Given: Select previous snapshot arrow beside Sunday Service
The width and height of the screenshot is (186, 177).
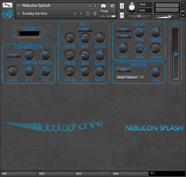Looking at the screenshot, I should tap(75, 13).
